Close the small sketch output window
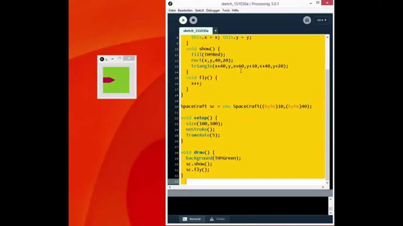403x226 pixels. pyautogui.click(x=129, y=58)
